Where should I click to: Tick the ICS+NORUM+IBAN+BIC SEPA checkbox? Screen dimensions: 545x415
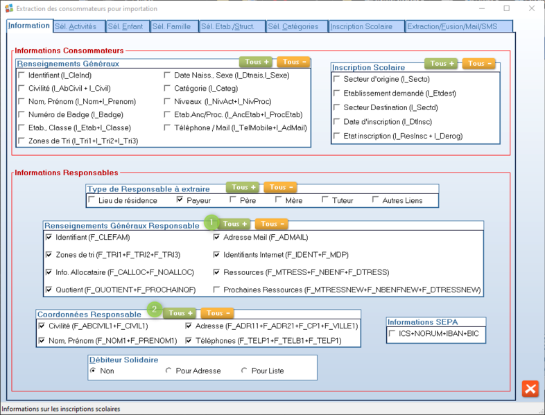tap(392, 334)
